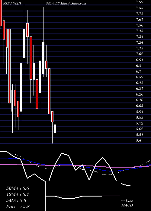Click the 6.16 price axis label

tap(140, 100)
